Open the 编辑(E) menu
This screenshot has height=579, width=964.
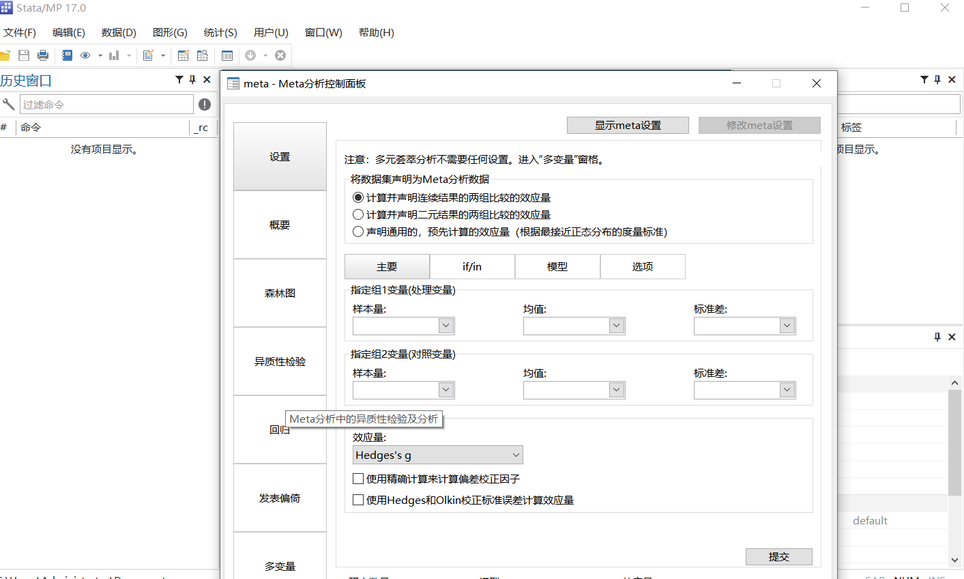tap(69, 32)
